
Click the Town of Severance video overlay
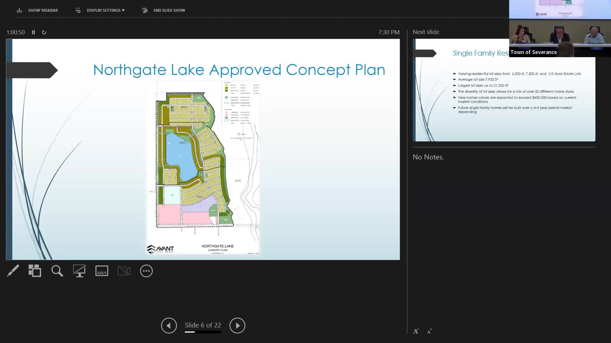(560, 29)
